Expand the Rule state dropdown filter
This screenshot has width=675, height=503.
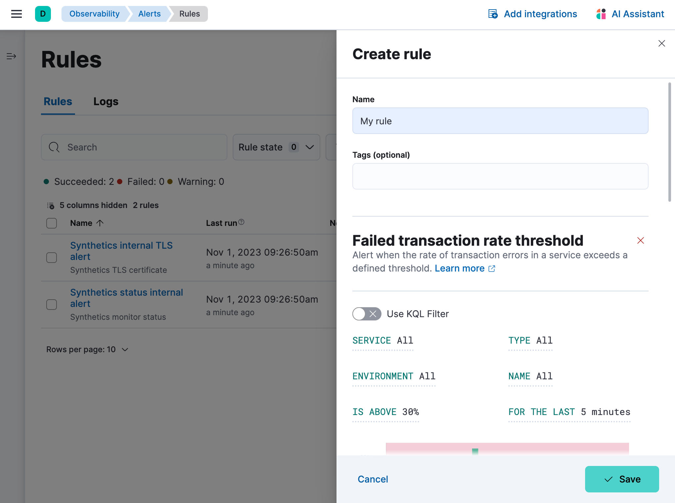(276, 147)
